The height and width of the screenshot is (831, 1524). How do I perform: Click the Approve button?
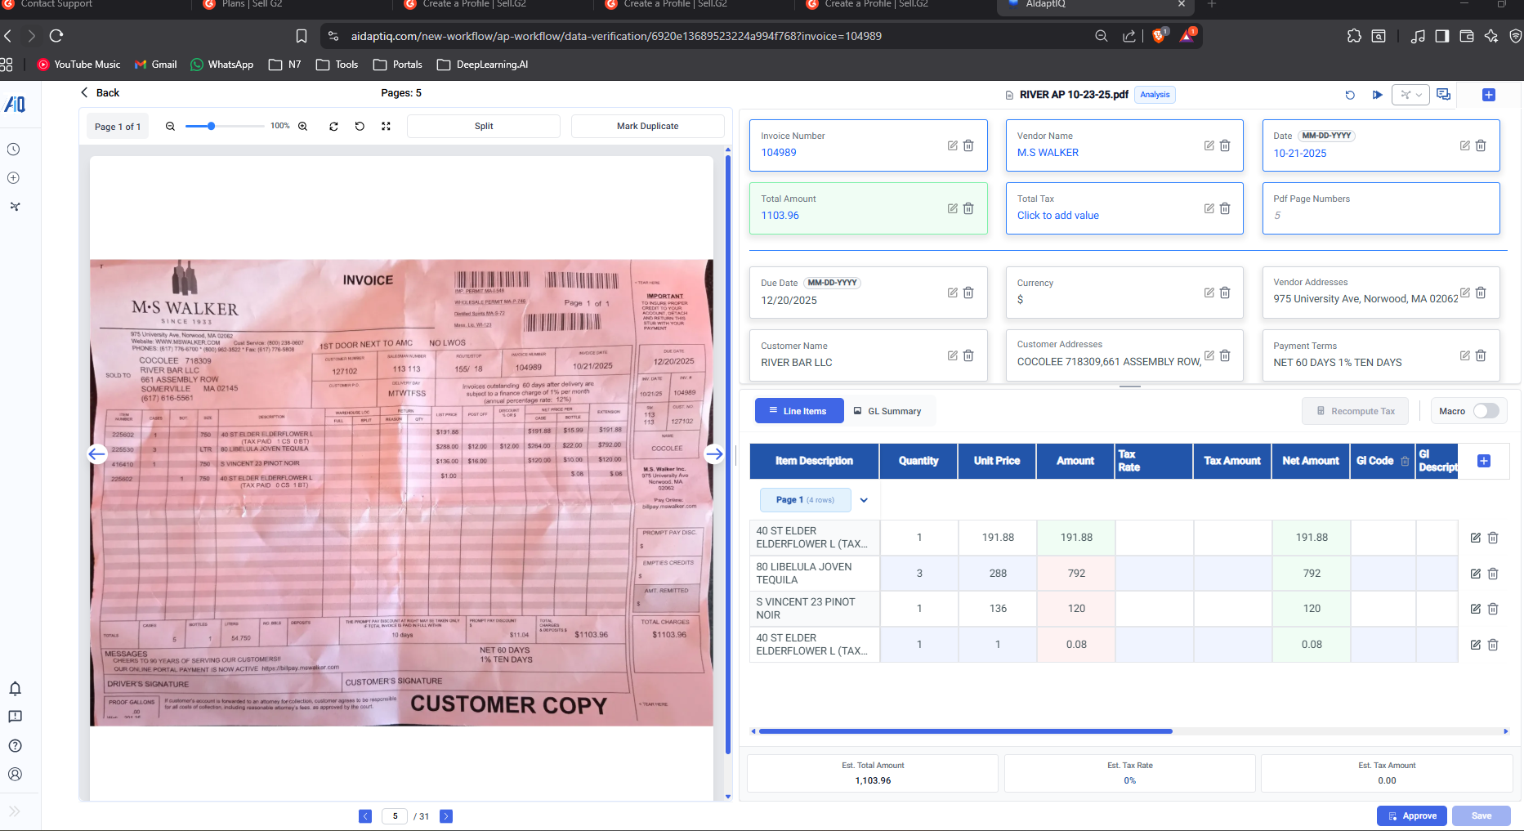pyautogui.click(x=1412, y=815)
